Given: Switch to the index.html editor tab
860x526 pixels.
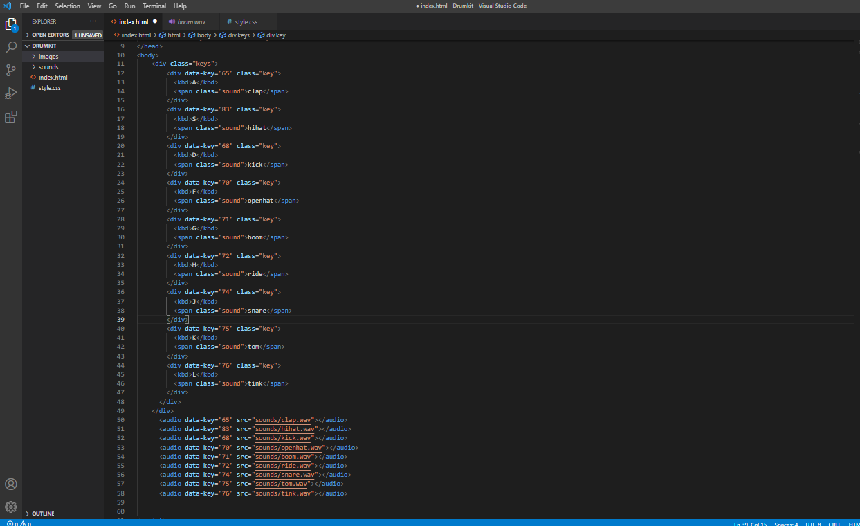Looking at the screenshot, I should [134, 22].
